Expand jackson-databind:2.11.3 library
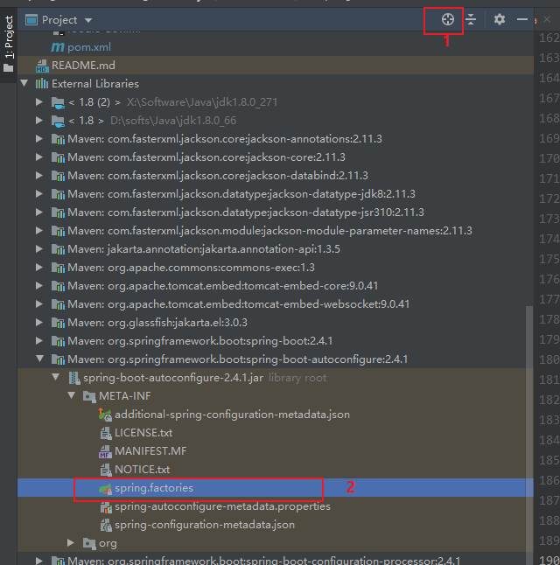 pos(39,176)
